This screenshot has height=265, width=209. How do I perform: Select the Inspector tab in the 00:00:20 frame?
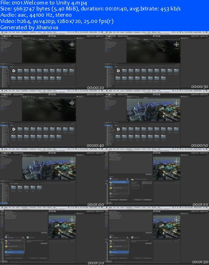pos(80,38)
